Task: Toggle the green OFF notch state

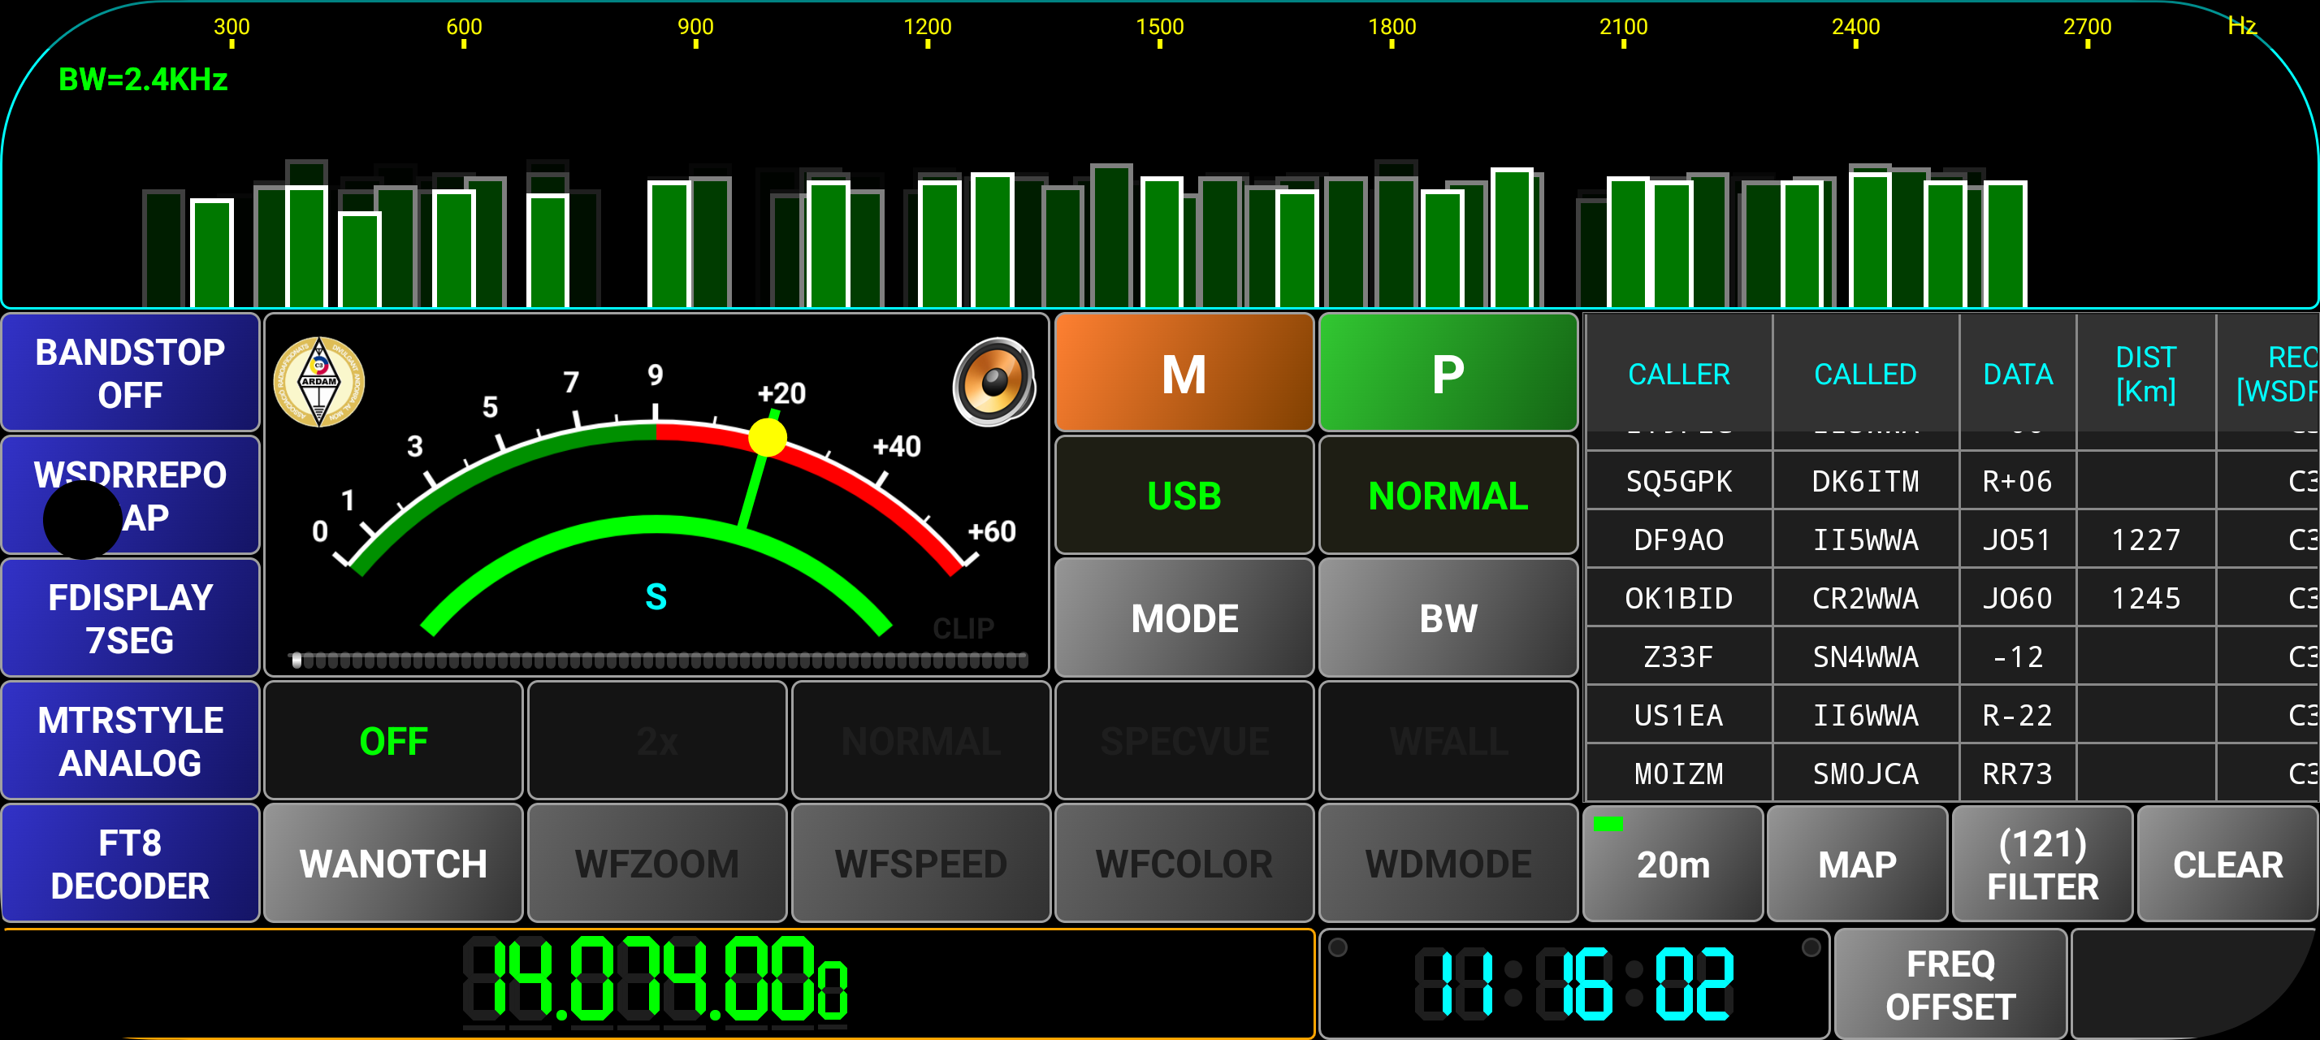Action: [x=392, y=741]
